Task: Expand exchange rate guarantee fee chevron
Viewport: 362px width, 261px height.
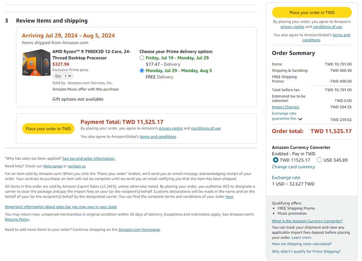Action: pyautogui.click(x=300, y=119)
